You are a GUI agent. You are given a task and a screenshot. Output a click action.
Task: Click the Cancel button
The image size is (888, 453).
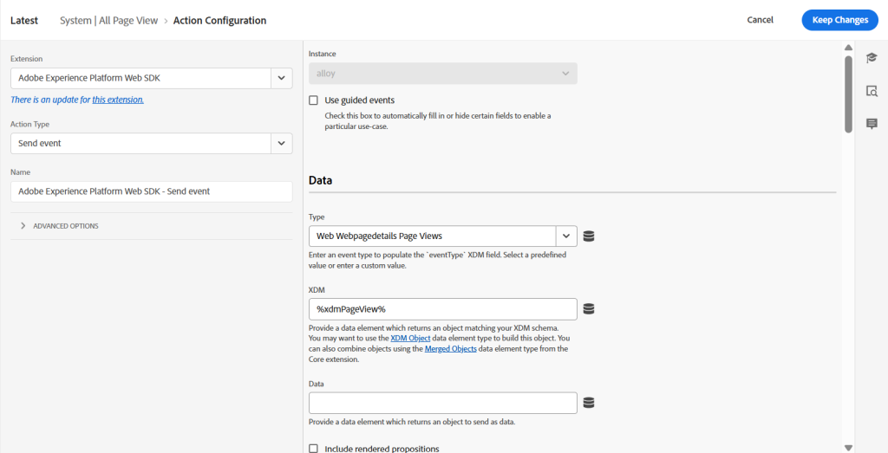[760, 20]
